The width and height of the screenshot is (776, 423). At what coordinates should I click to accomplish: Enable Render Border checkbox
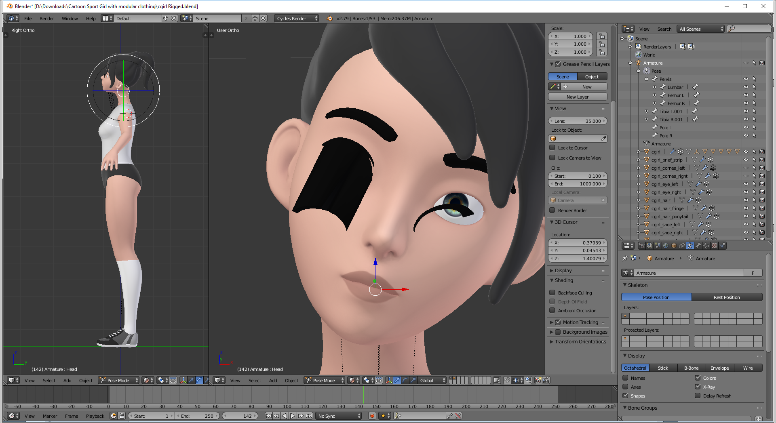(552, 210)
